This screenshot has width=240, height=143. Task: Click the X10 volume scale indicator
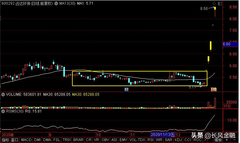point(227,106)
